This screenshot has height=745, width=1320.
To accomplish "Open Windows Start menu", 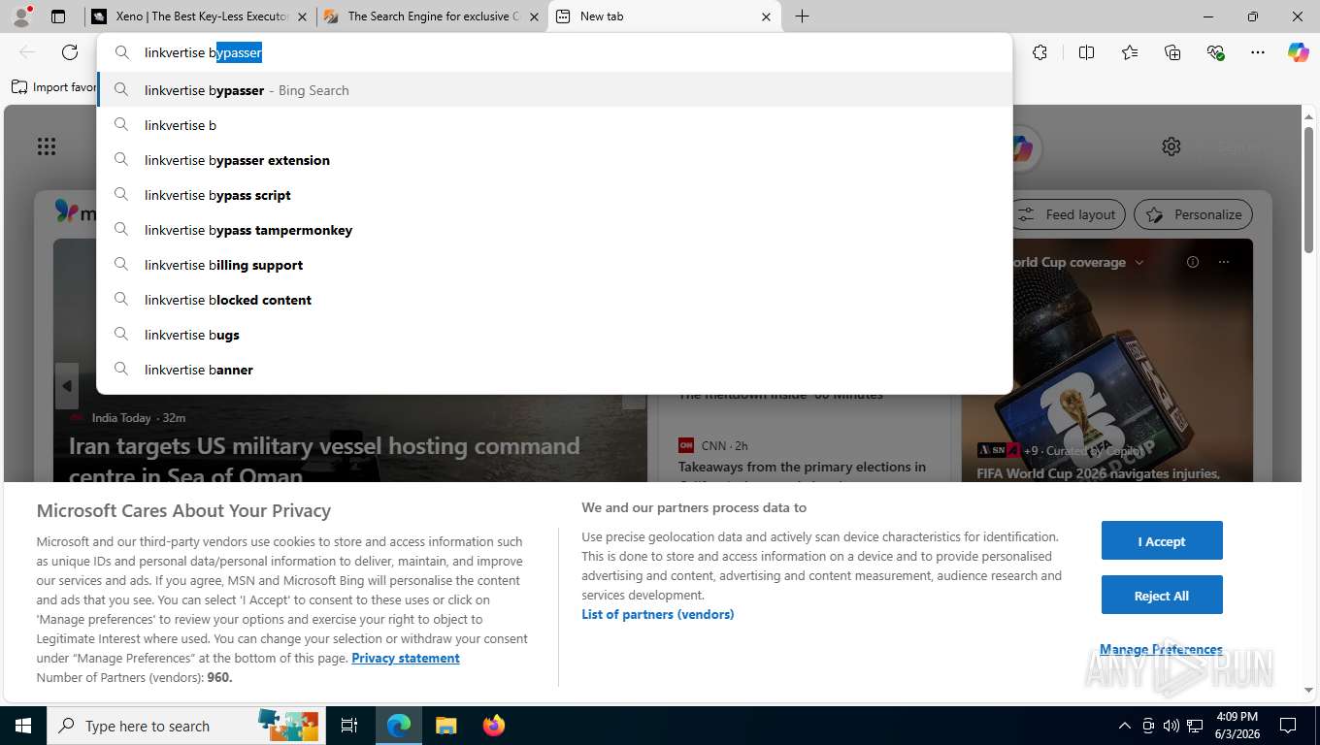I will (23, 726).
